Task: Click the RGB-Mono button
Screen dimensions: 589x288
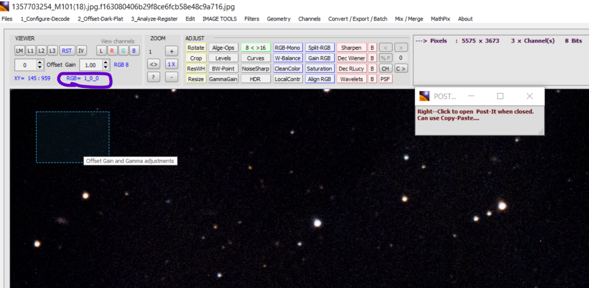Action: click(x=288, y=47)
